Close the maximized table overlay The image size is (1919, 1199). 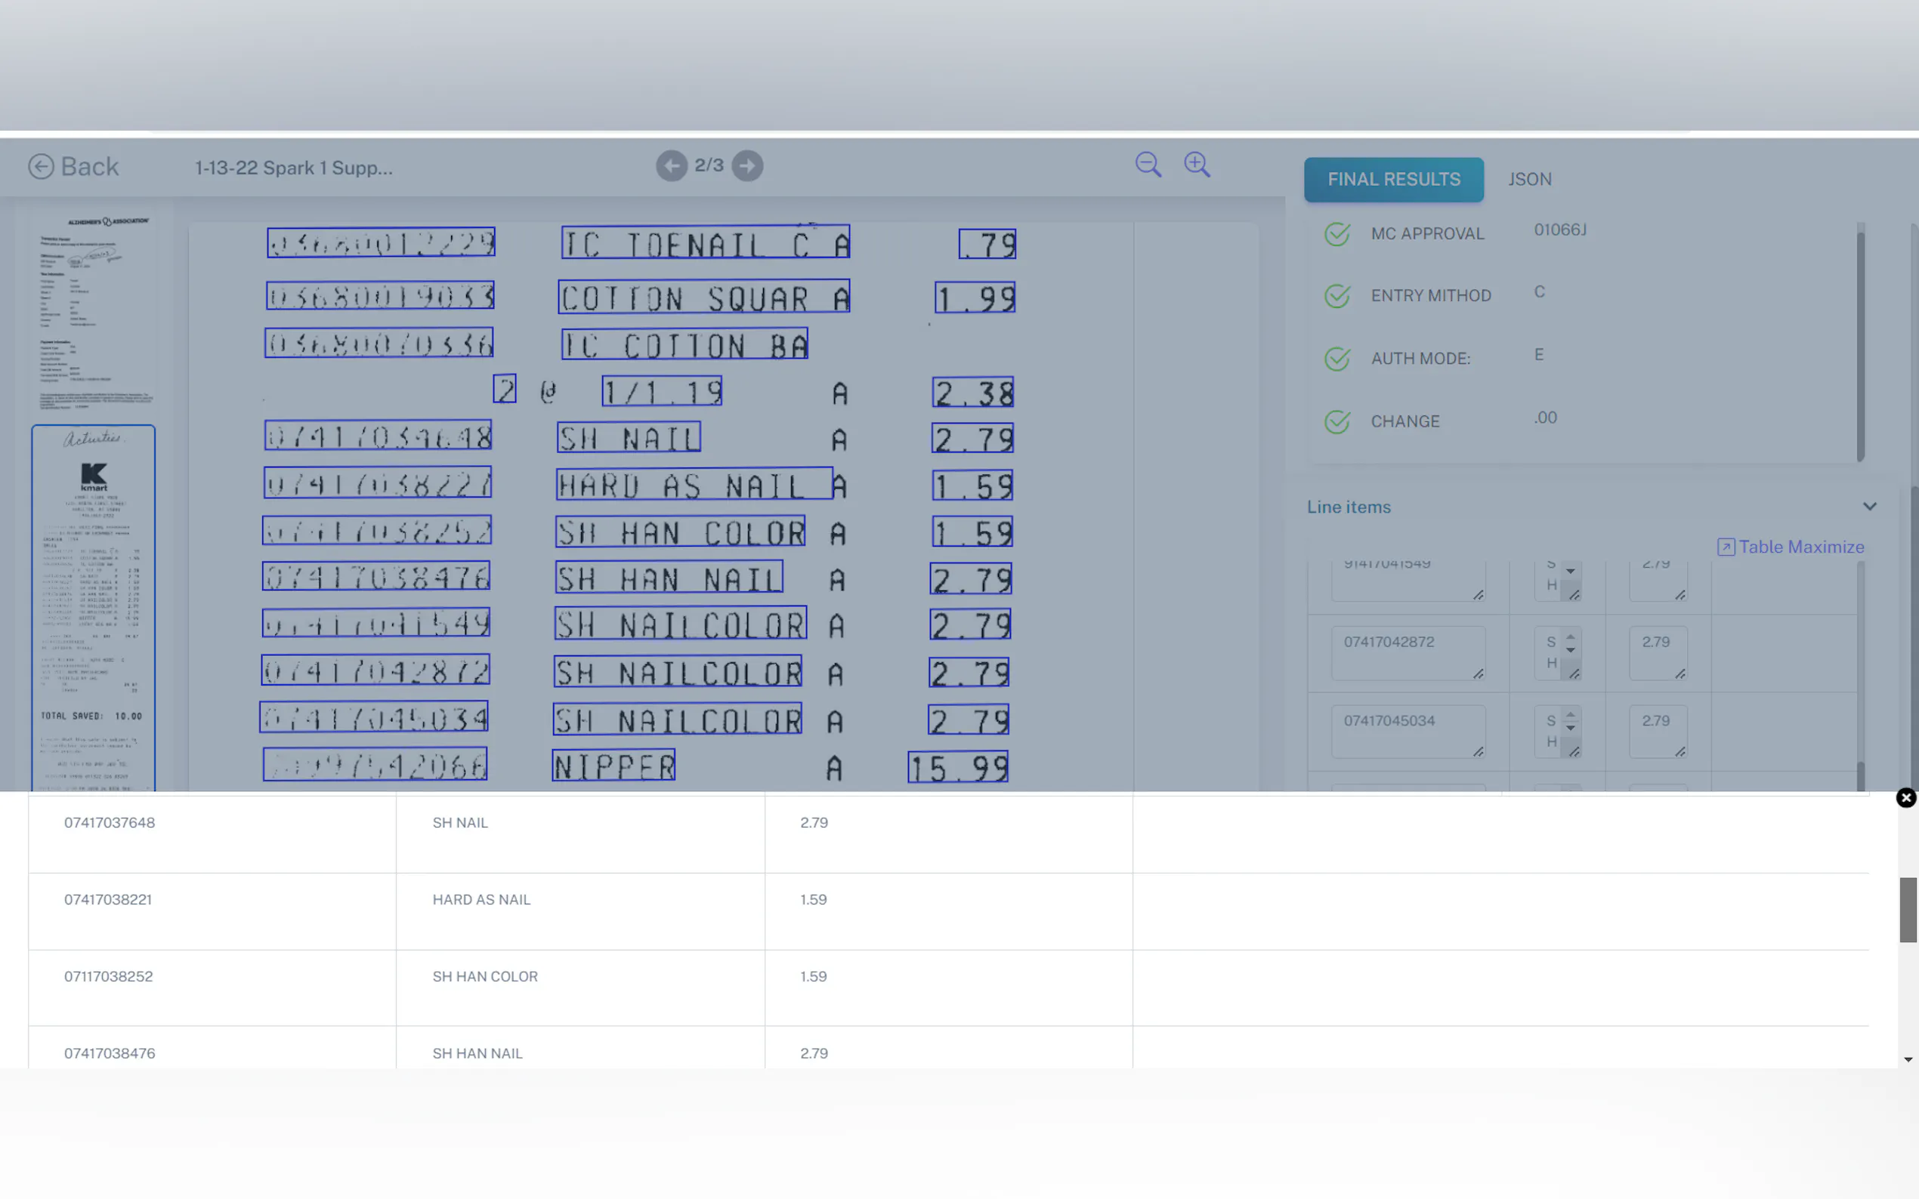coord(1905,798)
